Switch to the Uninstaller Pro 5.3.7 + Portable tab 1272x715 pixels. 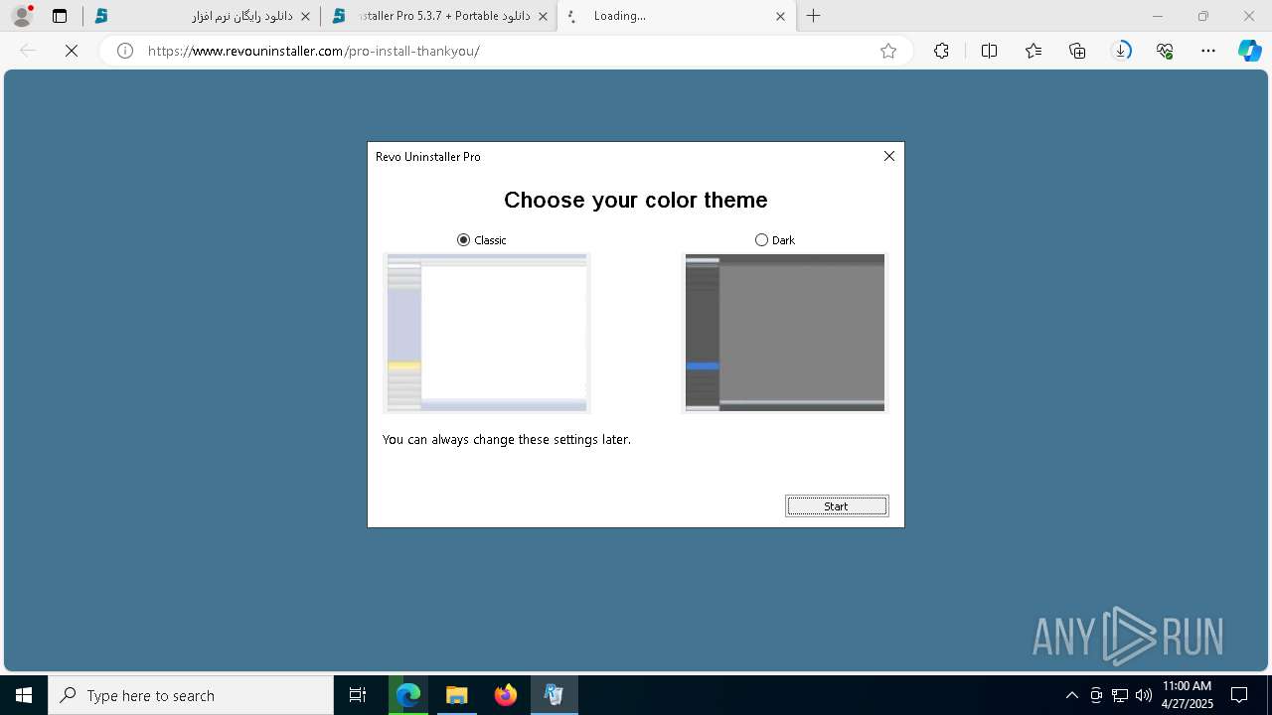click(x=438, y=16)
